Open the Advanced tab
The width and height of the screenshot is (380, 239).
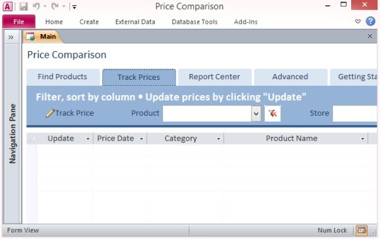[290, 77]
